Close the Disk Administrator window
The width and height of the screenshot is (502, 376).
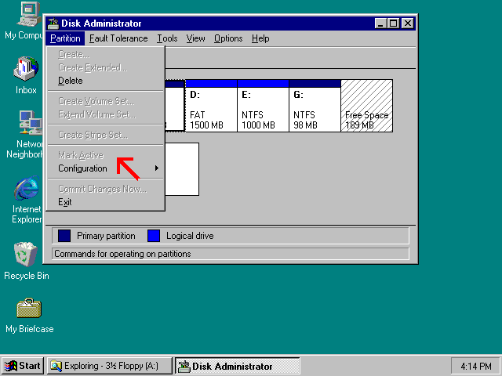point(408,23)
